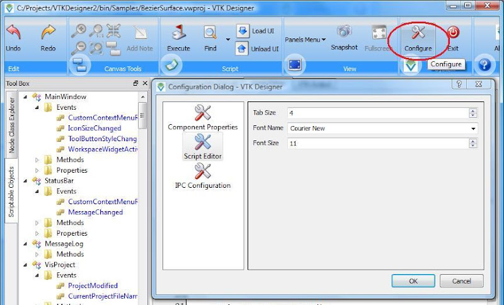
Task: Click the View group round icon
Action: pos(294,65)
